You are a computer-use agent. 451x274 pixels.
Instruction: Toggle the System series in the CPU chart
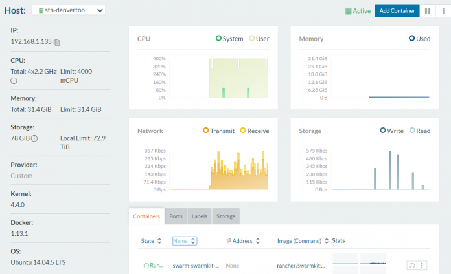[218, 39]
